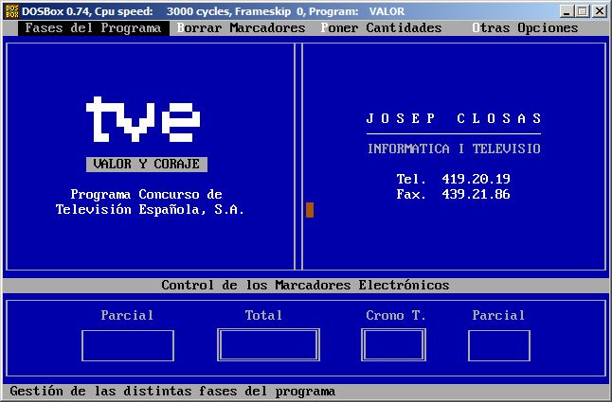Image resolution: width=612 pixels, height=402 pixels.
Task: Click the first Parcial score box
Action: click(x=128, y=345)
